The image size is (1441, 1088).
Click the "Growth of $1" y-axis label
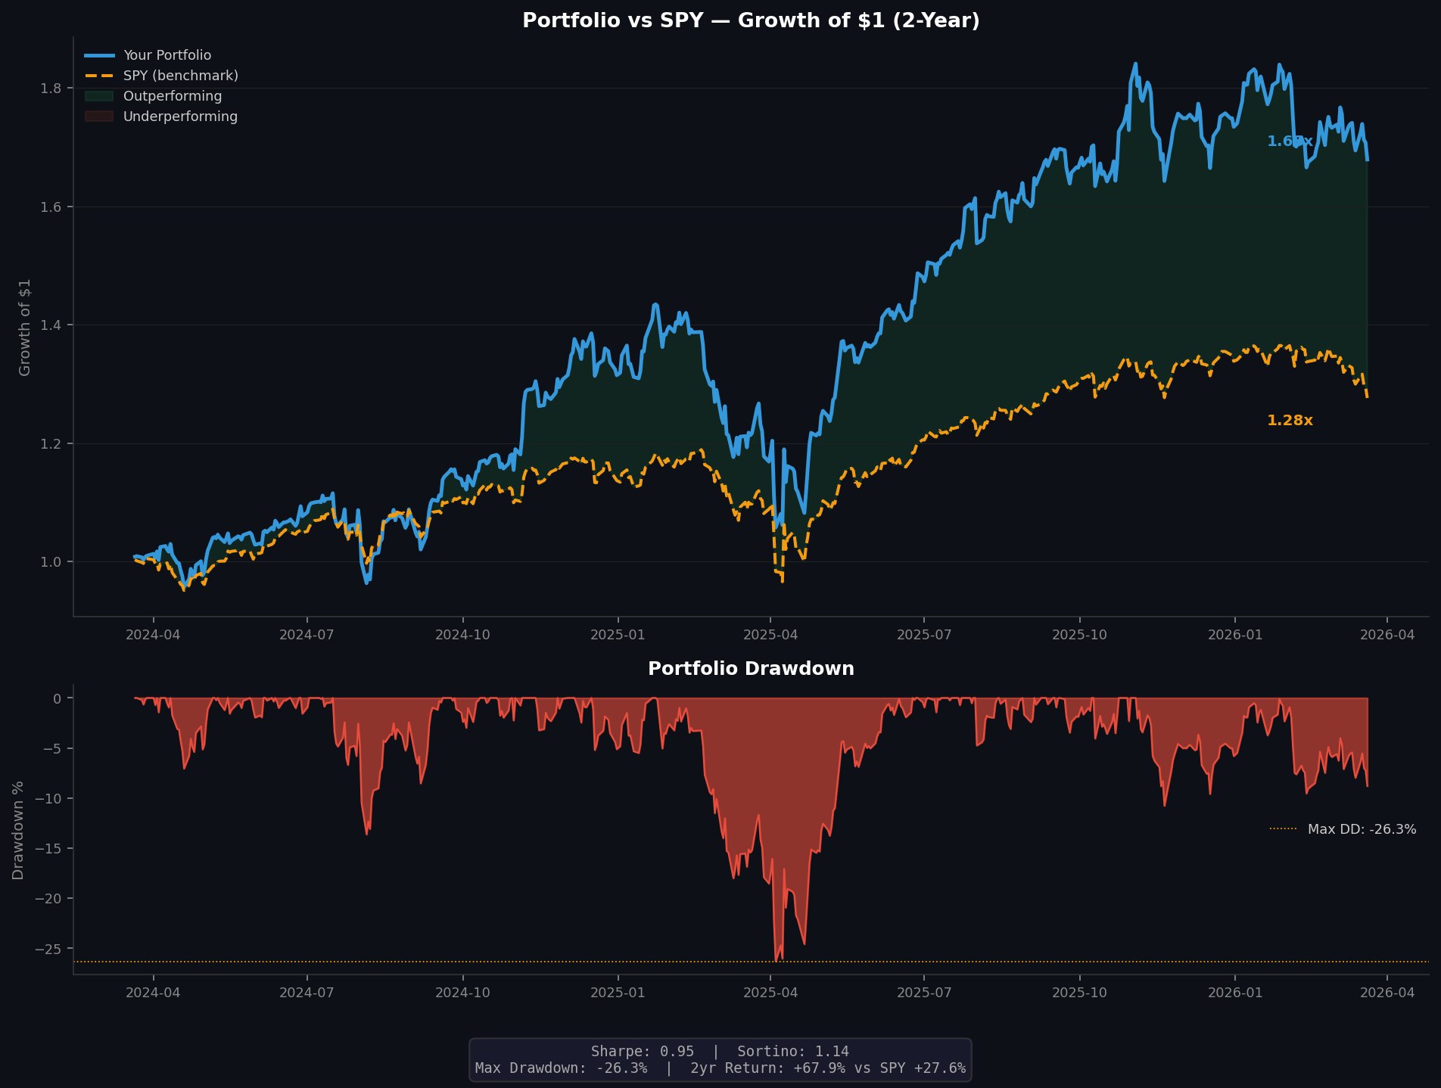25,327
